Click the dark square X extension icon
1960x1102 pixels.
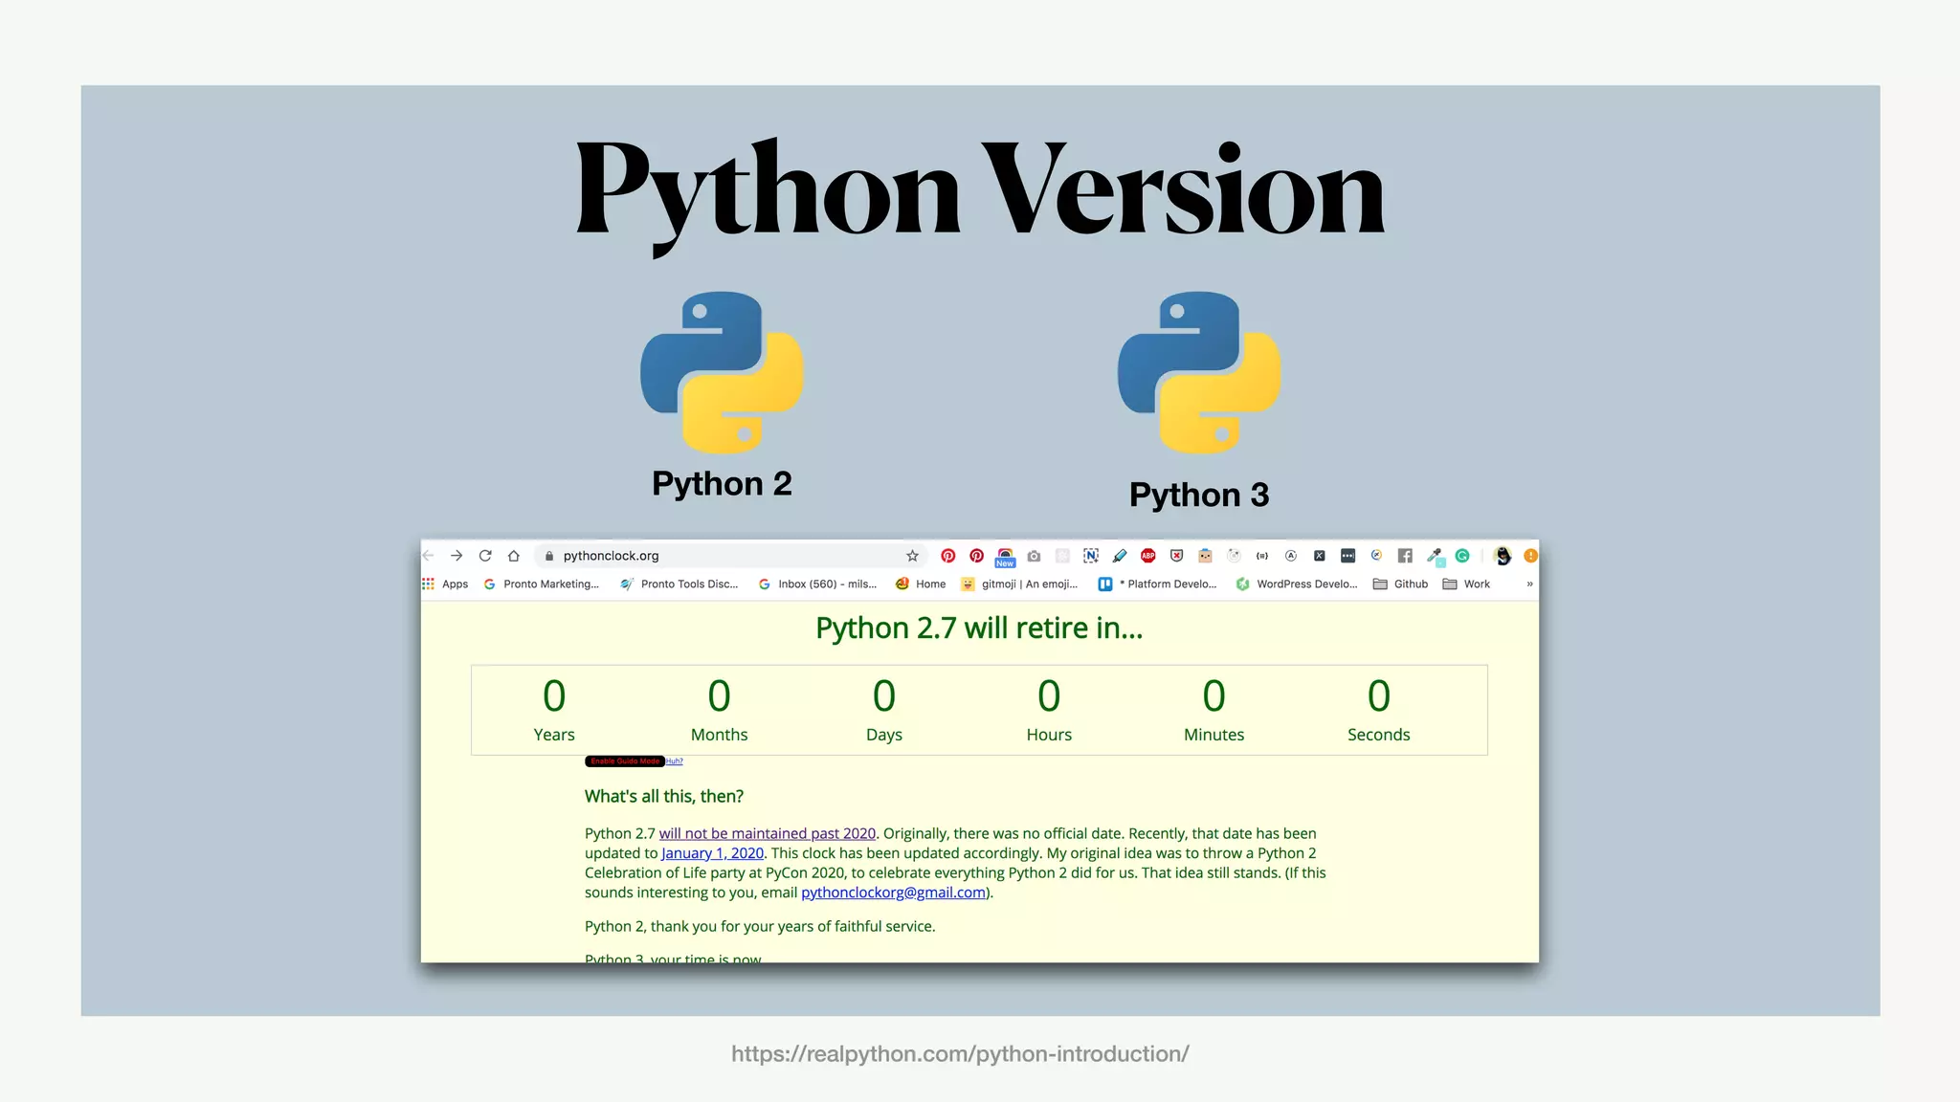pyautogui.click(x=1320, y=556)
